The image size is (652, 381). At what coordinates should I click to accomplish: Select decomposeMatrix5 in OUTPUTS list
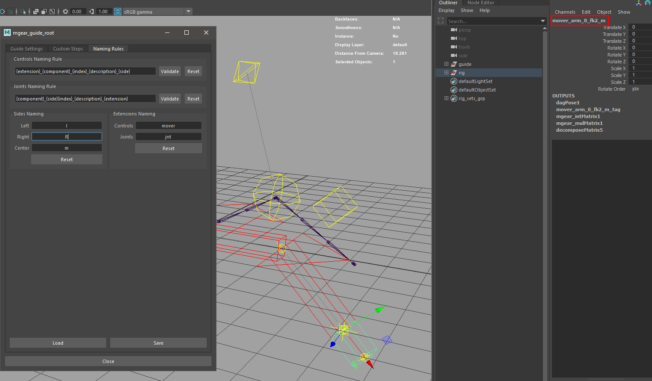[579, 130]
